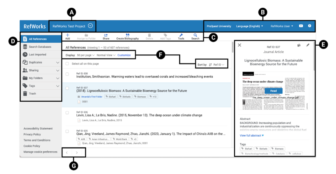Screen dimensions: 336x174
Task: Open the Accessibility Statement link
Action: 38,129
